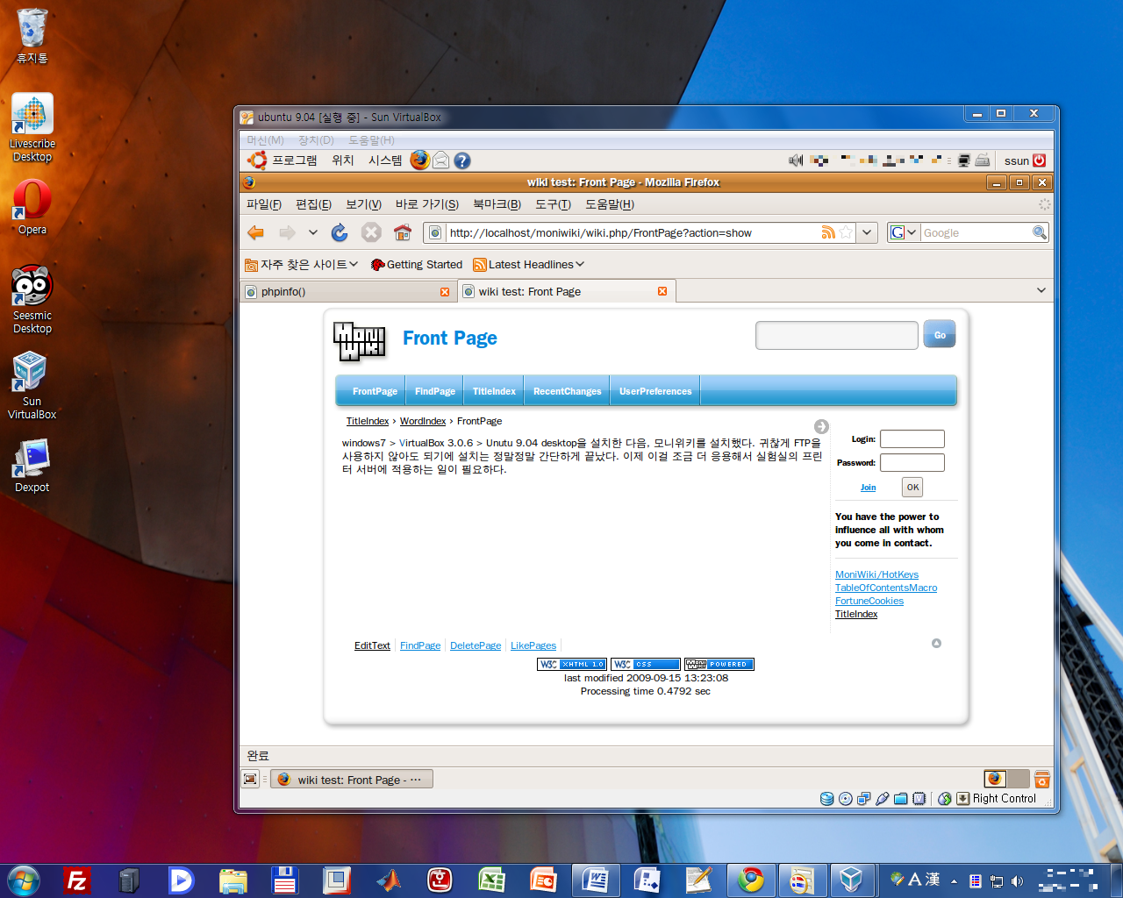The height and width of the screenshot is (898, 1123).
Task: Click the Firefox stop loading icon
Action: click(371, 232)
